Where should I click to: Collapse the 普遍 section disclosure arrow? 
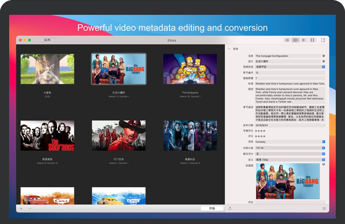(229, 49)
